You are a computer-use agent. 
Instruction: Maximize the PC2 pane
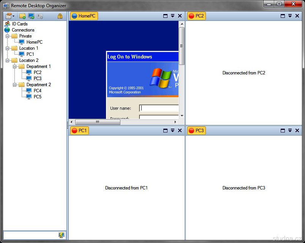283,16
